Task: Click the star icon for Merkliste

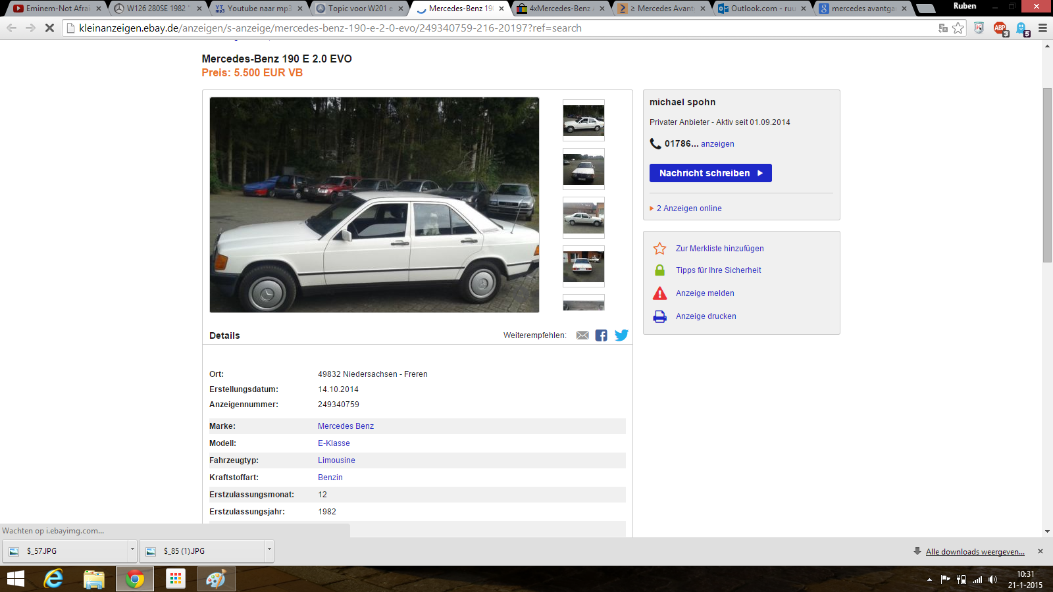Action: click(x=659, y=249)
